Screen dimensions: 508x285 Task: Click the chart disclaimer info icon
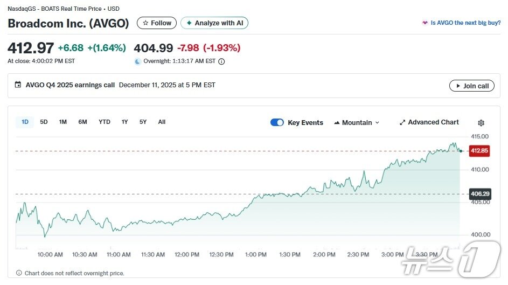[19, 273]
